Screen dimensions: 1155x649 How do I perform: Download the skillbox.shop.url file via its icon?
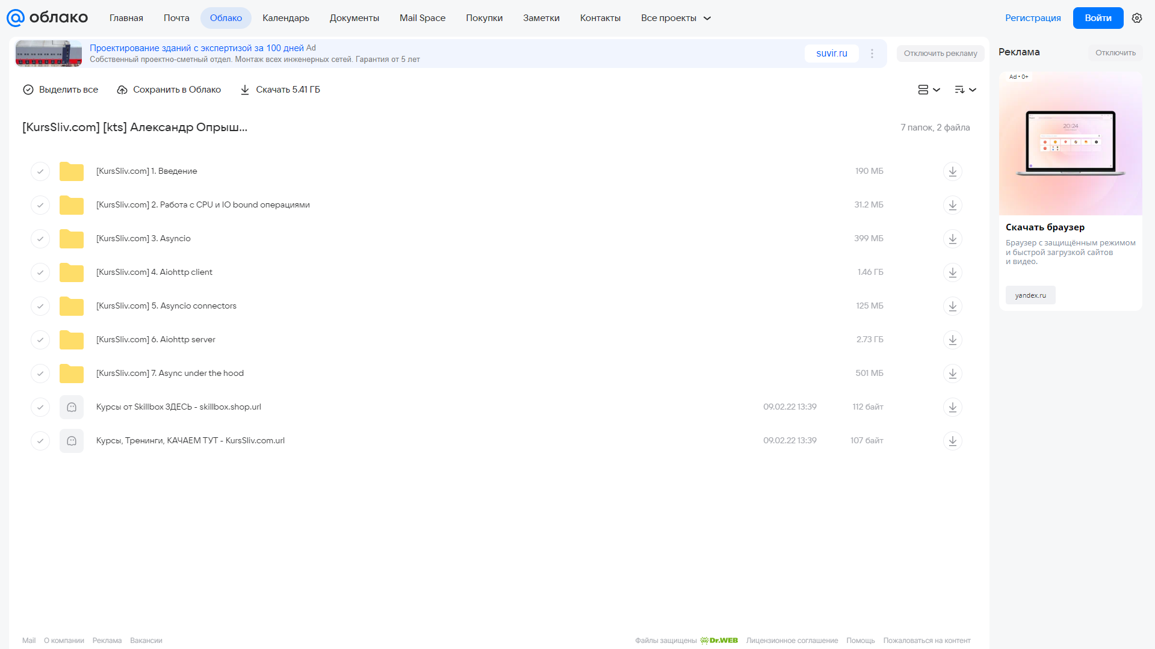click(952, 407)
